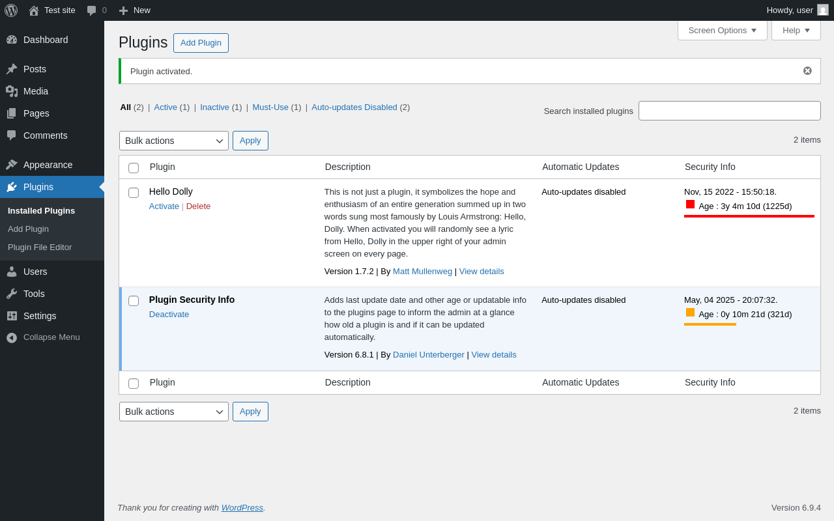The image size is (834, 521).
Task: Click the Appearance paintbrush icon
Action: coord(12,165)
